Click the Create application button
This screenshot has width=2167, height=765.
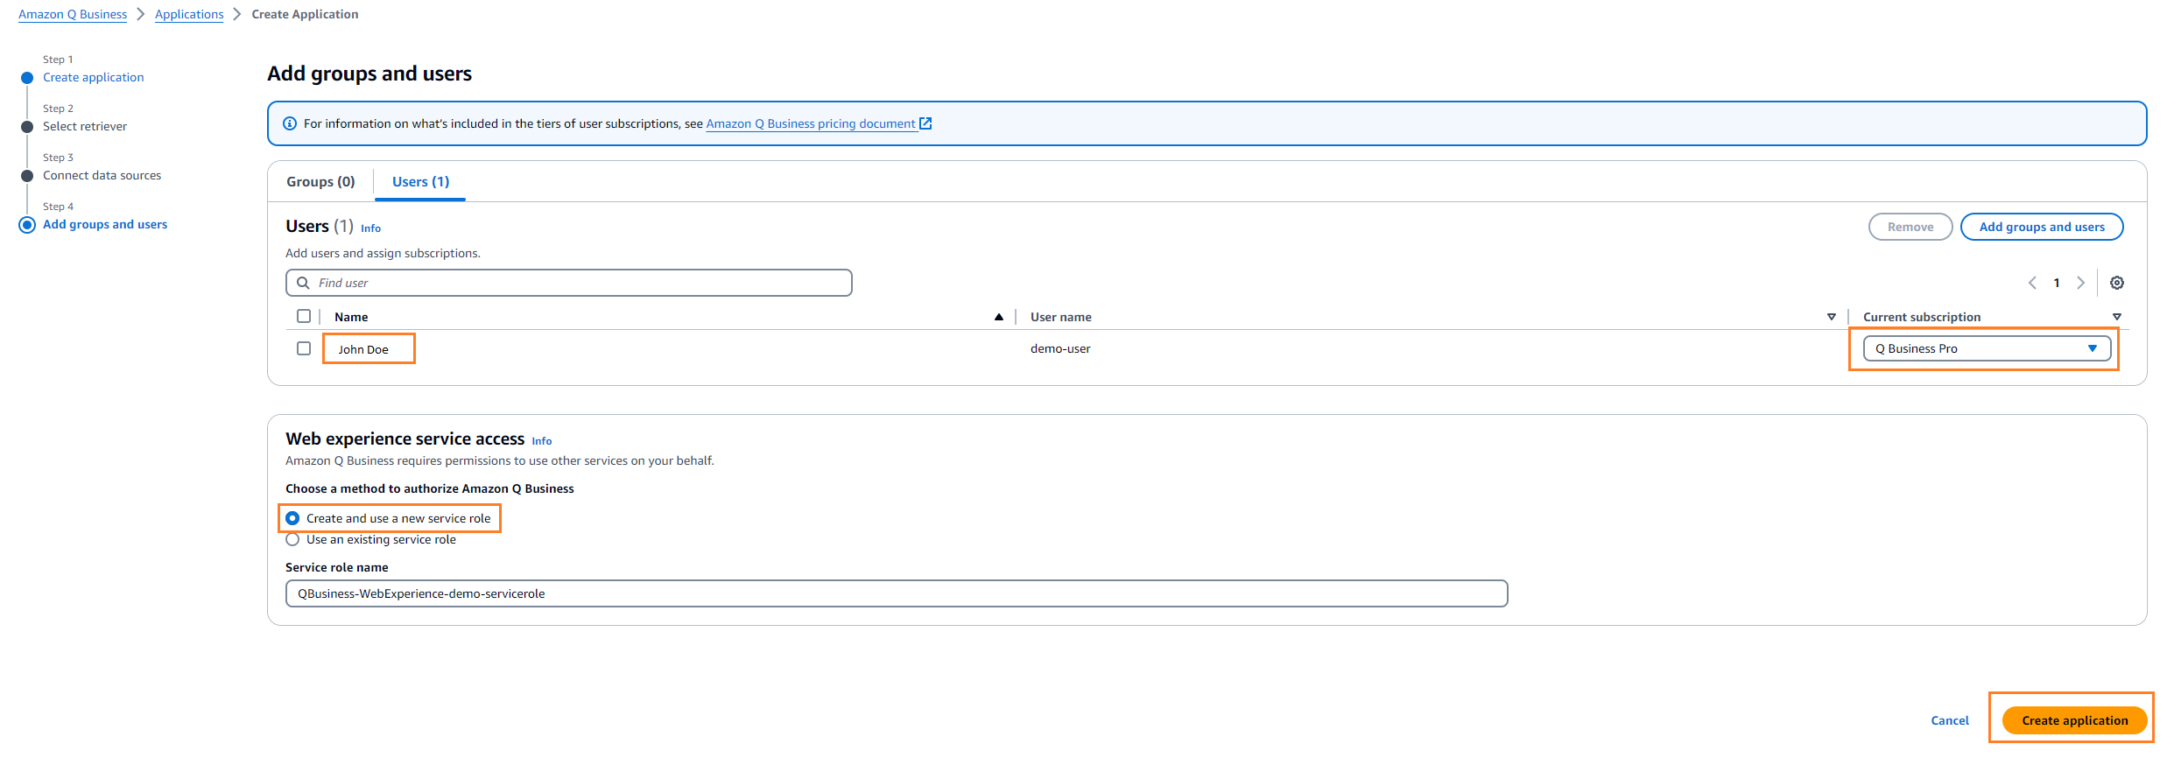[2074, 720]
